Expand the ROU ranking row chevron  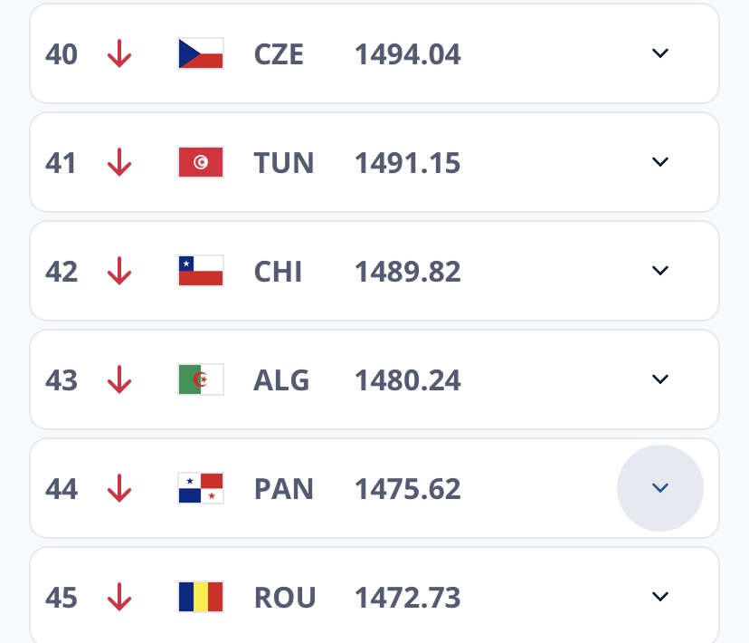pyautogui.click(x=660, y=597)
